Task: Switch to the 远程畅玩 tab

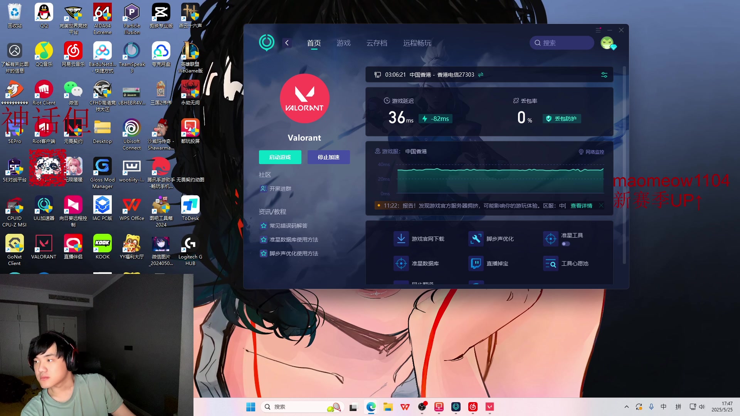Action: (x=417, y=43)
